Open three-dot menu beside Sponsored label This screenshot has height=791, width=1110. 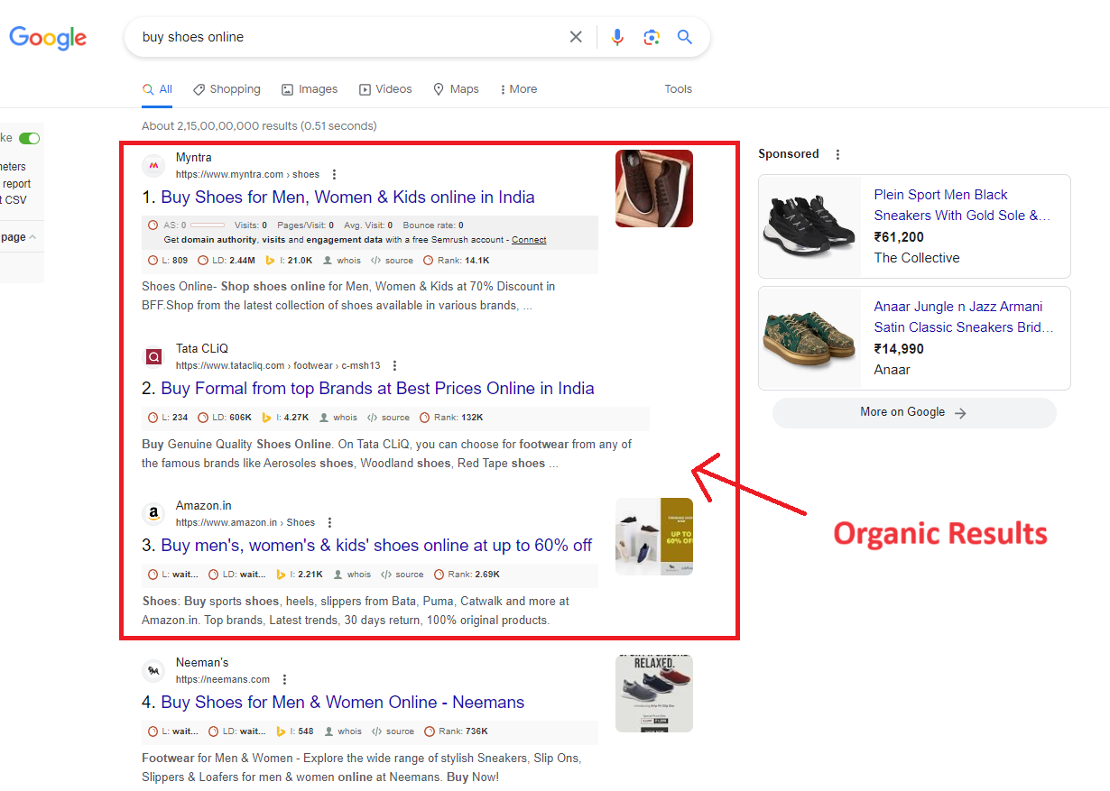(x=837, y=154)
